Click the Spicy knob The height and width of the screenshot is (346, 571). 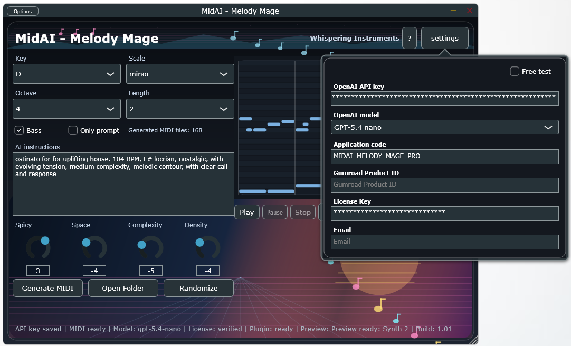tap(38, 248)
